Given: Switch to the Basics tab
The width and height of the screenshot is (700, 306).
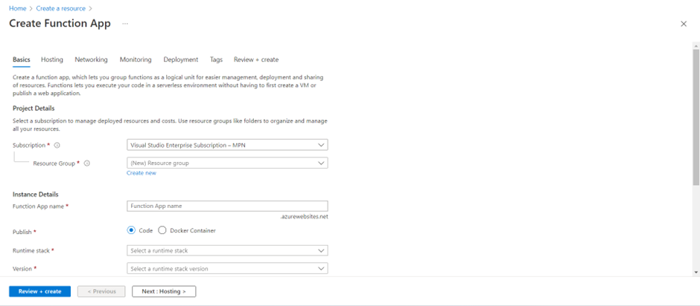Looking at the screenshot, I should [22, 59].
